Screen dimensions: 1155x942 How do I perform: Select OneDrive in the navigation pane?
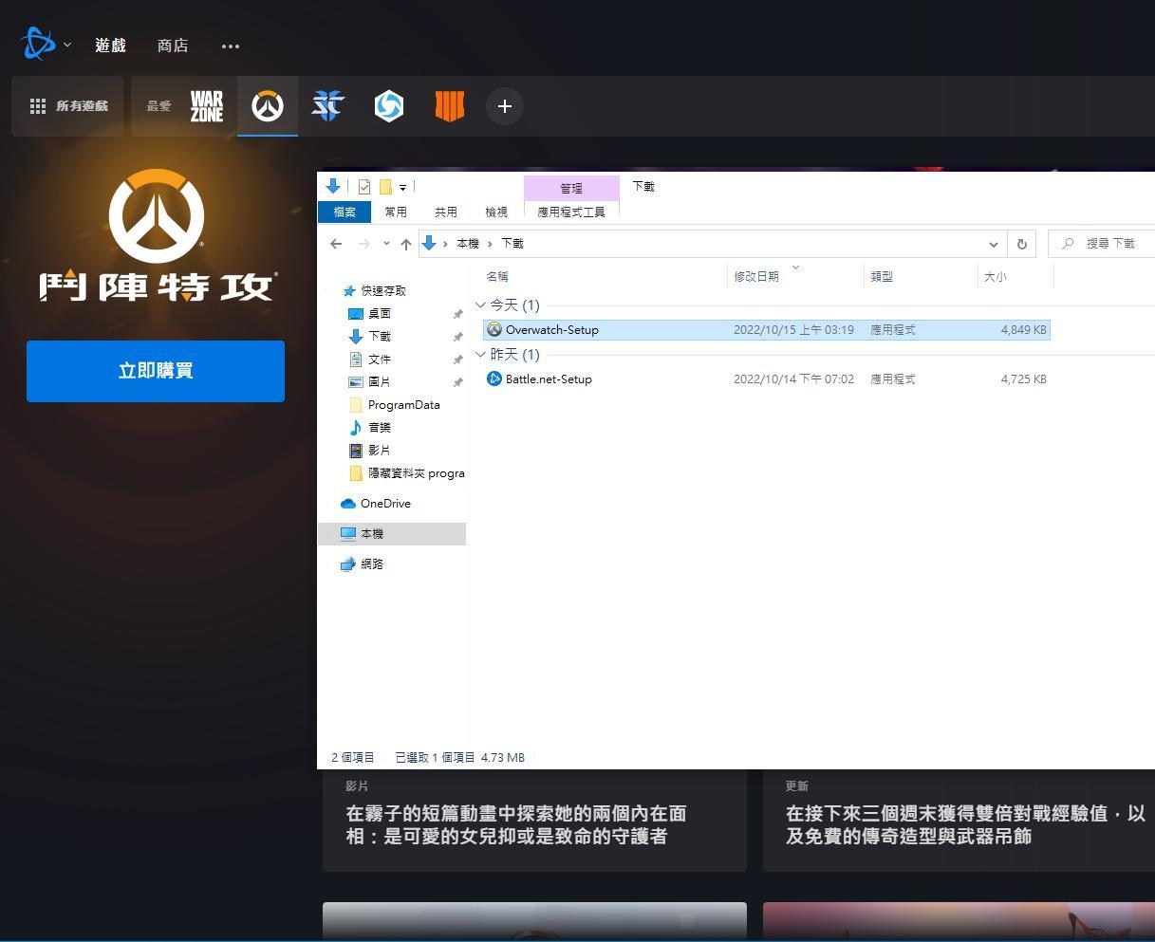385,504
